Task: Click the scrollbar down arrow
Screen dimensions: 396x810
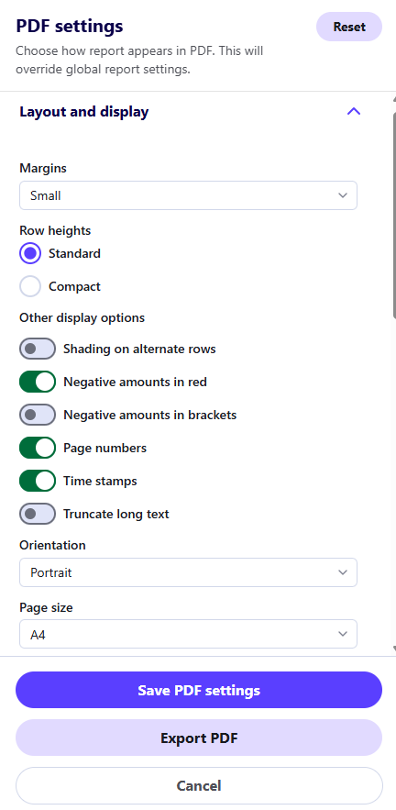Action: pyautogui.click(x=394, y=648)
